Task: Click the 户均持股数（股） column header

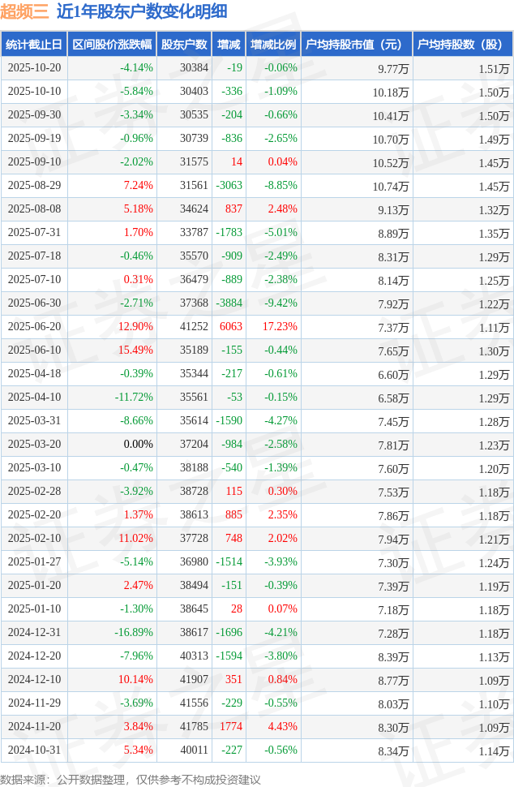Action: click(x=462, y=45)
